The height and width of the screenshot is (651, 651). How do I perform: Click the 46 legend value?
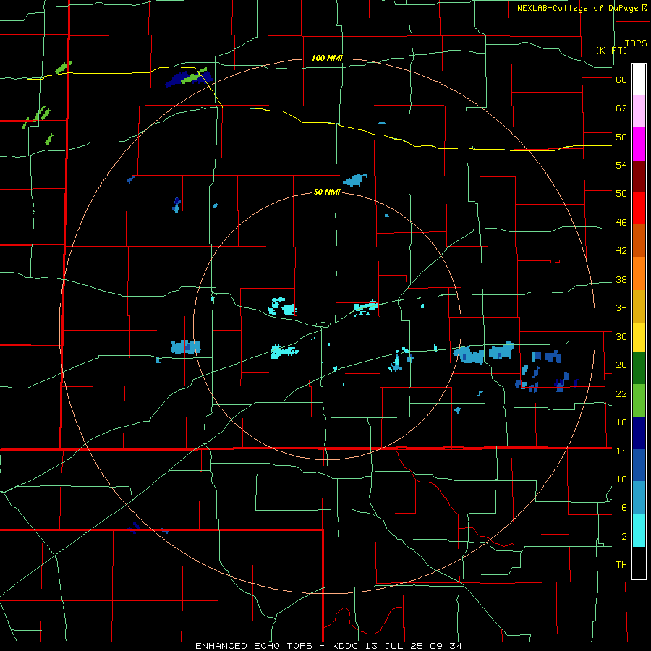[x=621, y=223]
